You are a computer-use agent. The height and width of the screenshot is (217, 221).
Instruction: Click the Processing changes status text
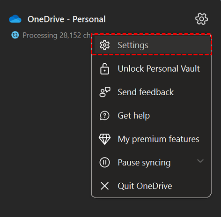point(57,35)
